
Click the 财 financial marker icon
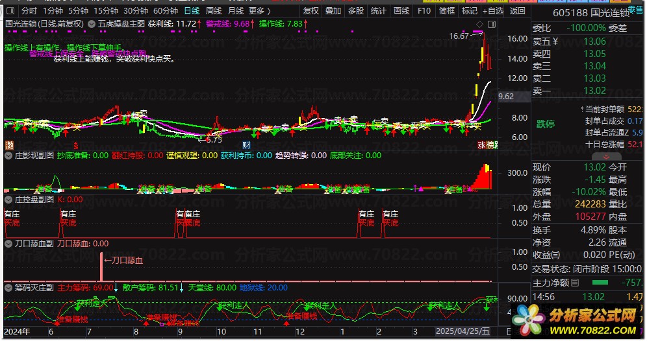tap(246, 145)
